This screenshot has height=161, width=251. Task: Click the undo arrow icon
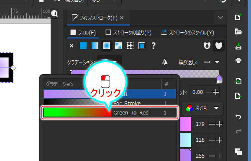point(238,116)
